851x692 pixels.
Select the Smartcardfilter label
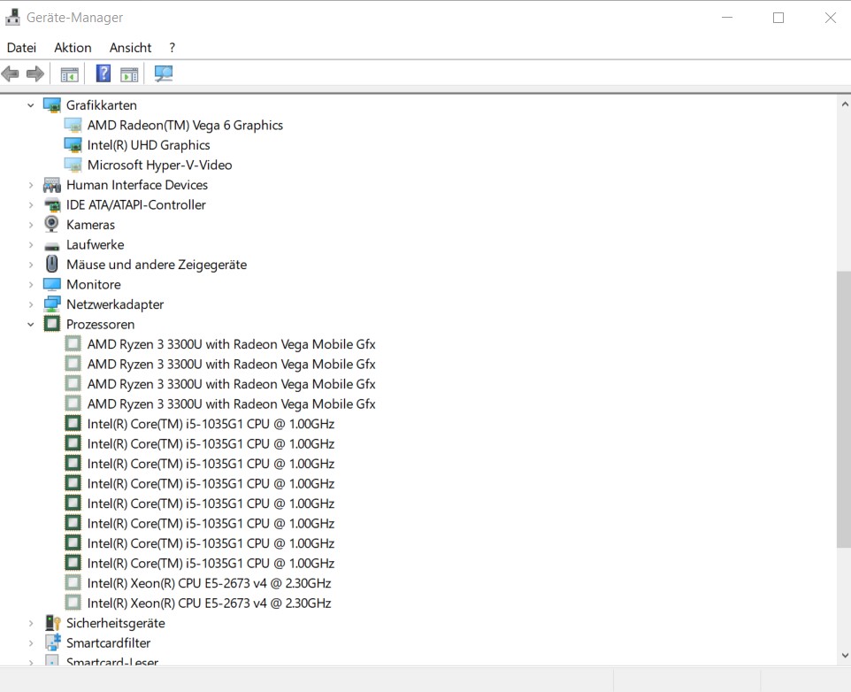(109, 643)
